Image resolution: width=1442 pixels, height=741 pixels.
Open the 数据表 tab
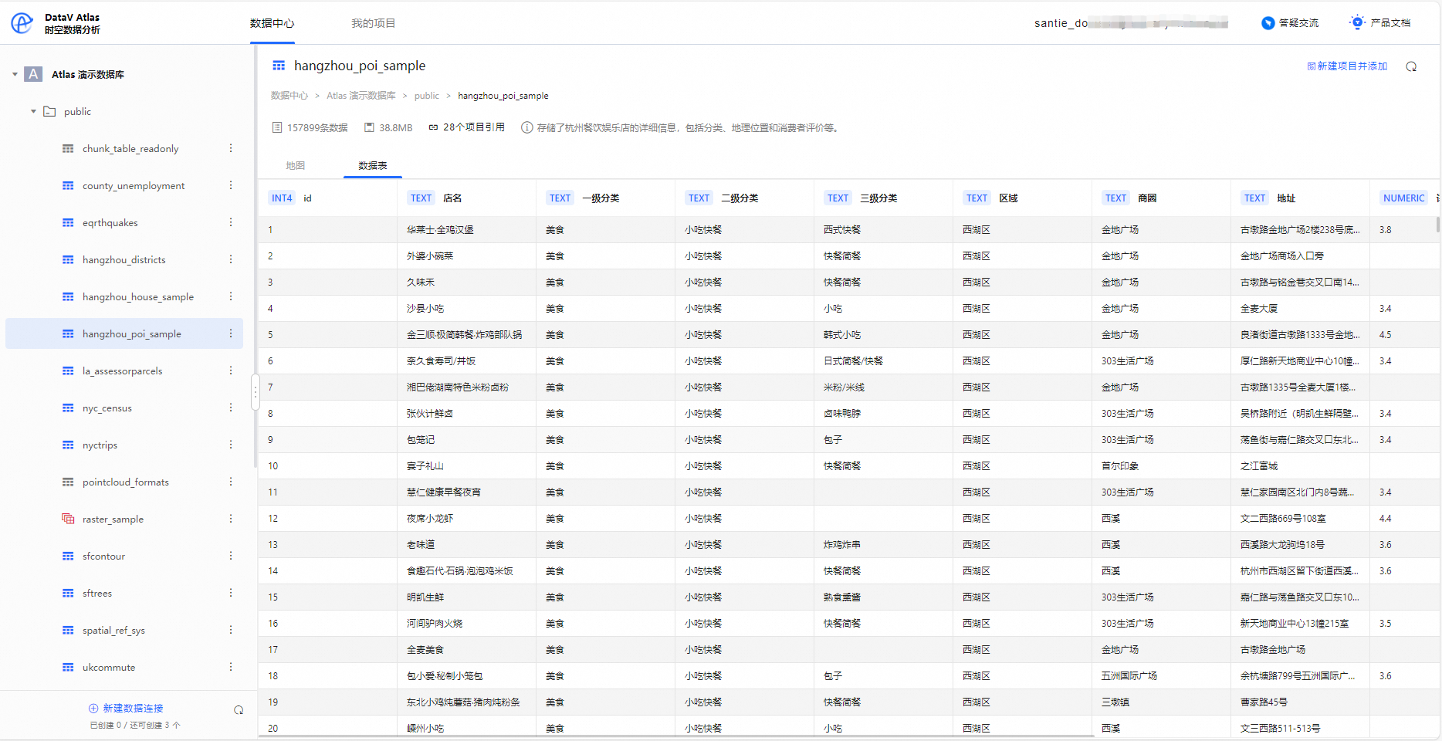coord(373,165)
